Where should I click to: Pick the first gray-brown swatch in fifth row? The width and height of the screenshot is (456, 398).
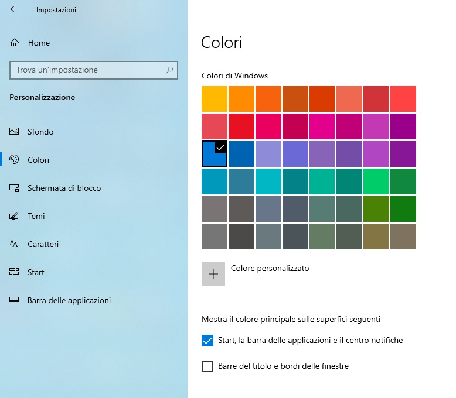tap(215, 208)
